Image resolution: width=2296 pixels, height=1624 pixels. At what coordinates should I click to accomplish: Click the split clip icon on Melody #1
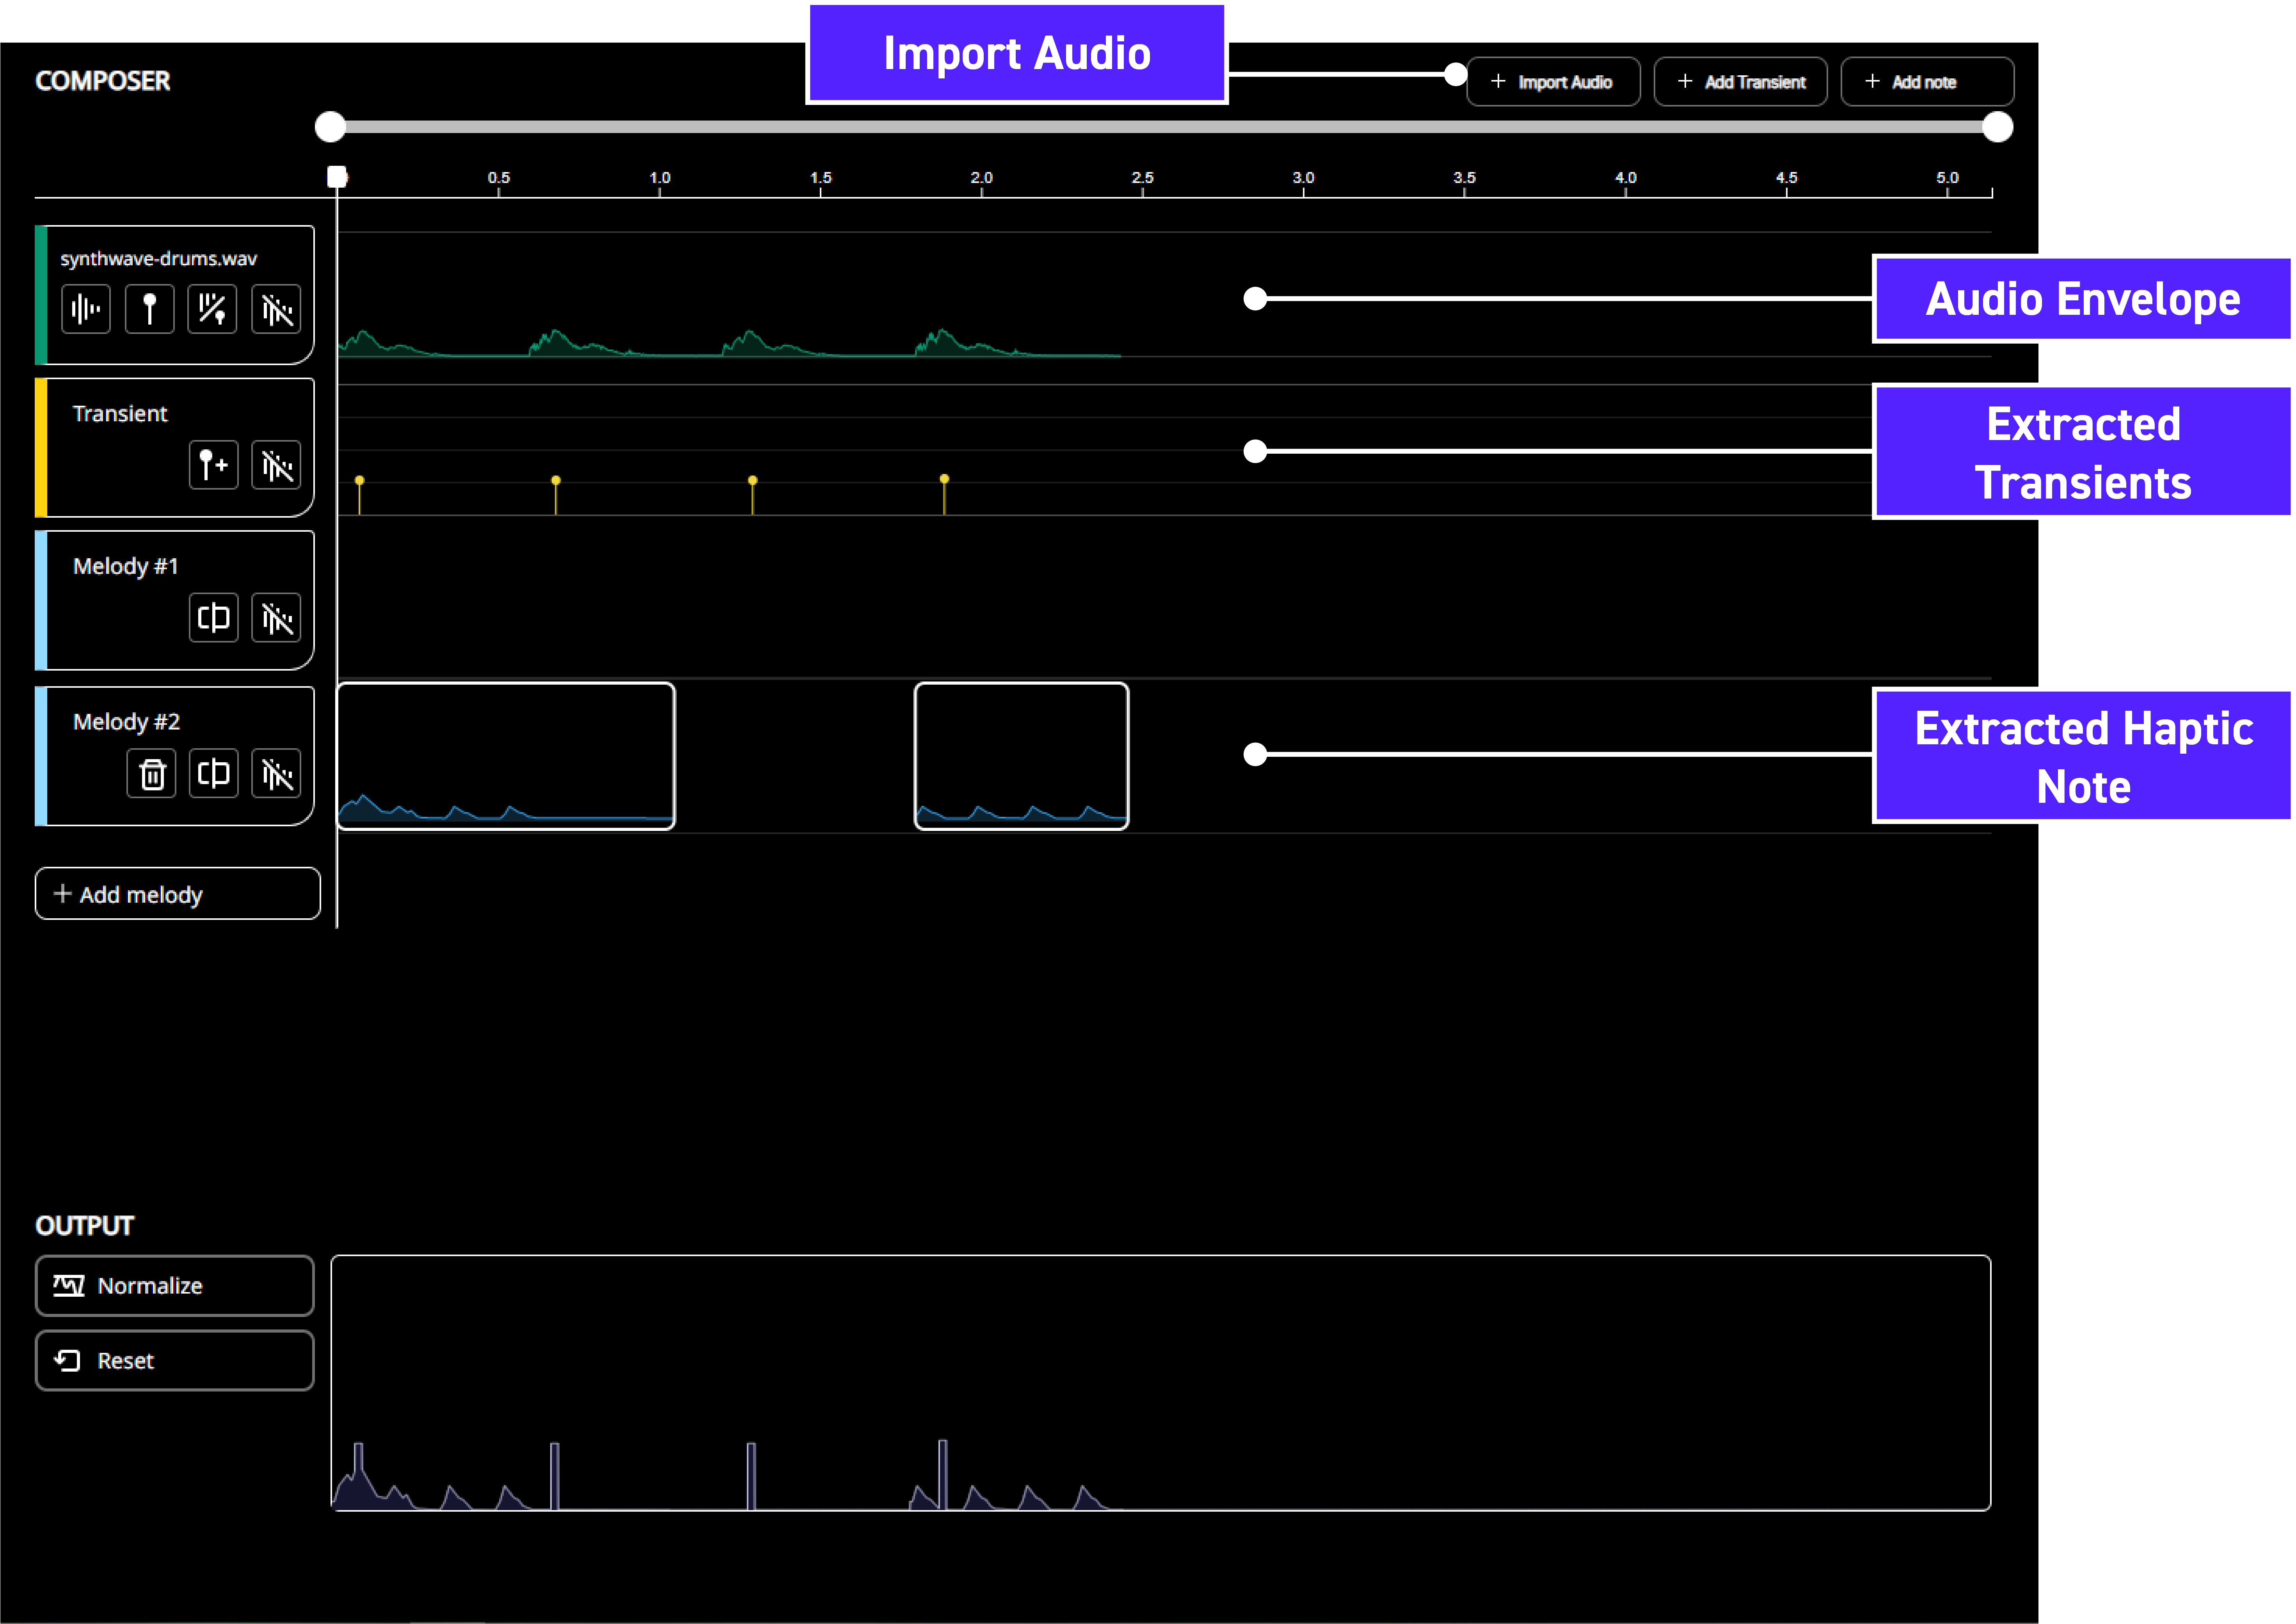(214, 618)
